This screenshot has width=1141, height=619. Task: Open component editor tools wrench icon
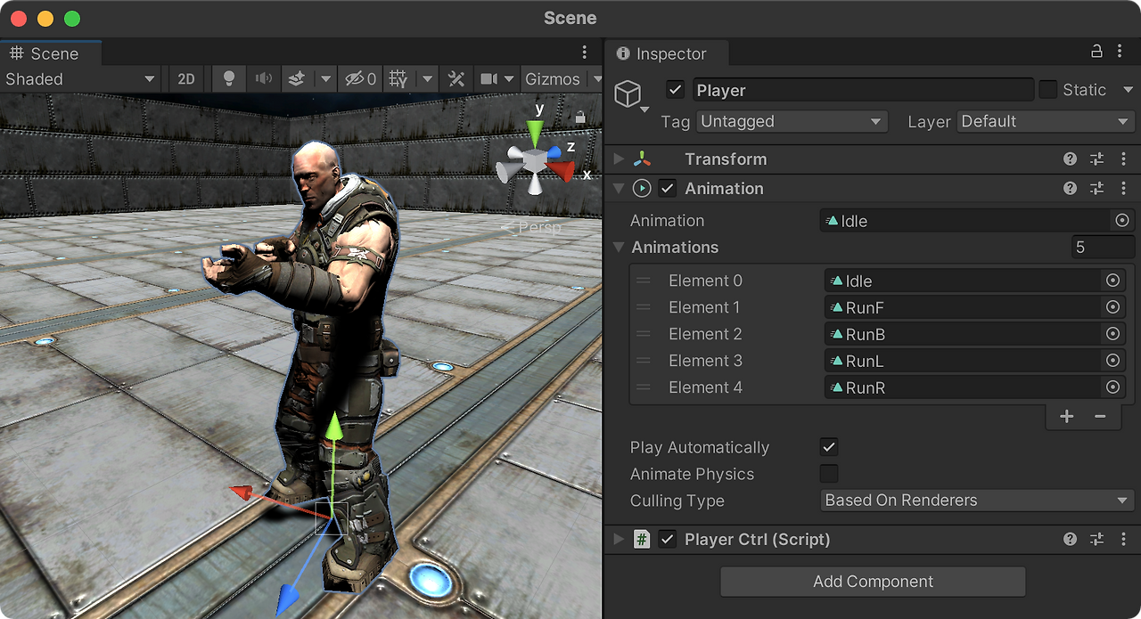456,78
